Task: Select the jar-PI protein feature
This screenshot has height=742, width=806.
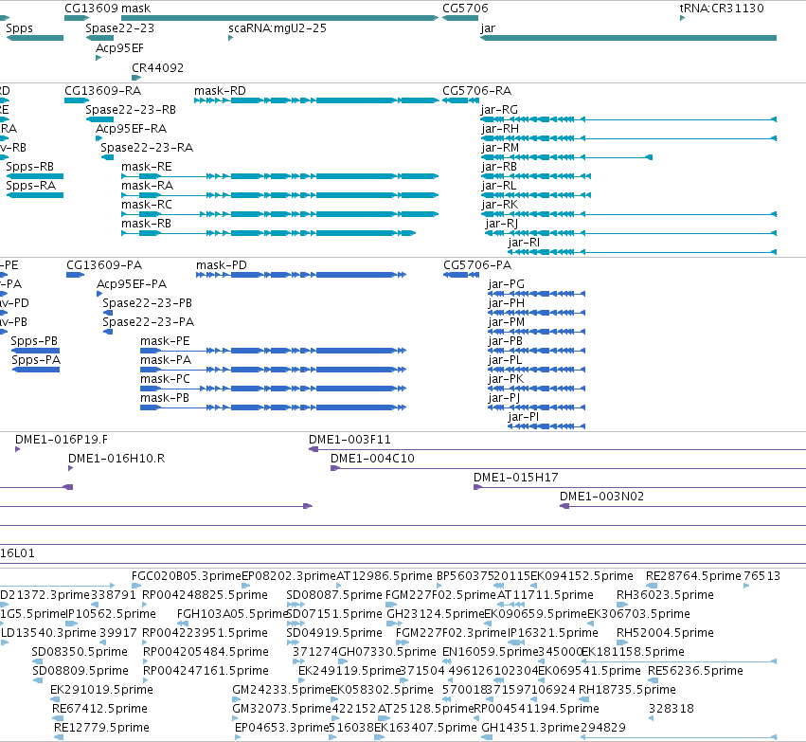Action: [546, 426]
